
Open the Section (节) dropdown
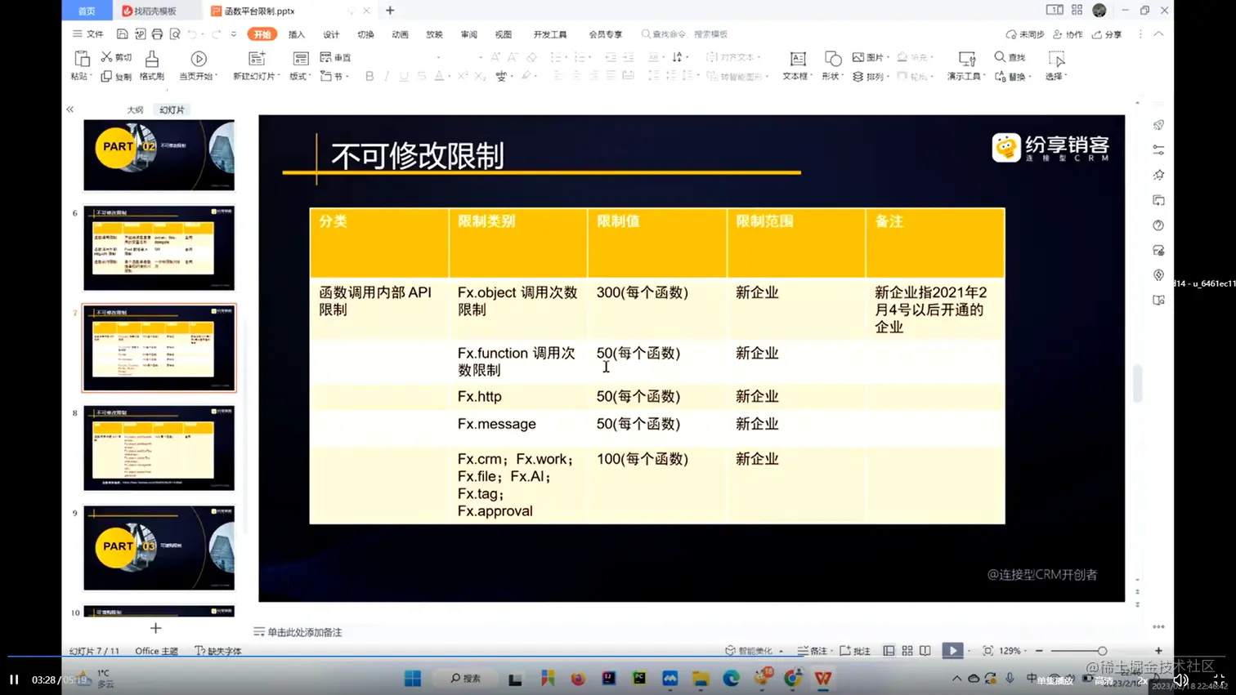click(x=335, y=76)
